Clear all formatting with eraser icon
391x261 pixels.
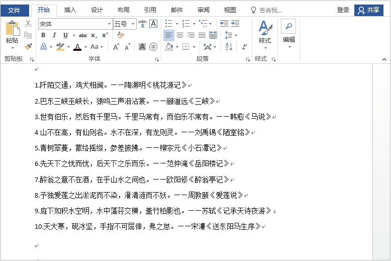click(121, 35)
